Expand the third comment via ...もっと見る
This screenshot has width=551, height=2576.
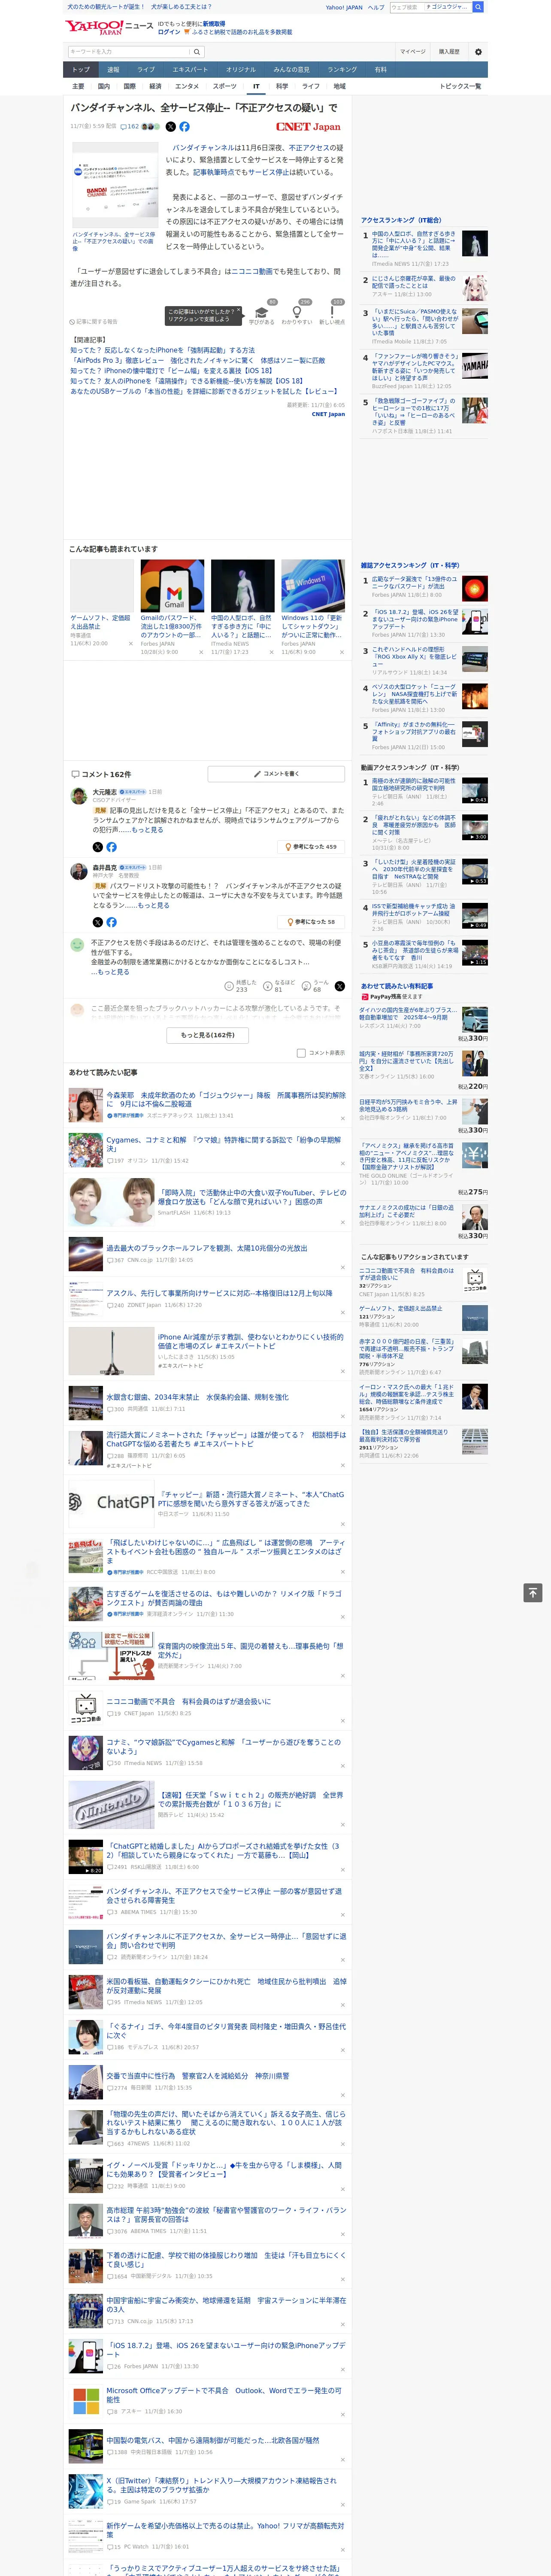tap(110, 972)
